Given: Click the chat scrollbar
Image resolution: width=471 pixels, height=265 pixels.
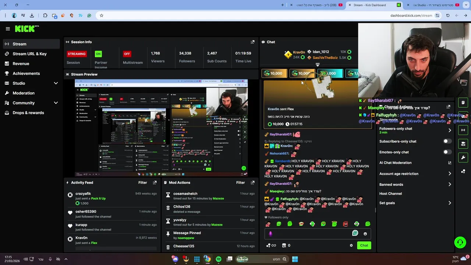Looking at the screenshot, I should (x=375, y=211).
